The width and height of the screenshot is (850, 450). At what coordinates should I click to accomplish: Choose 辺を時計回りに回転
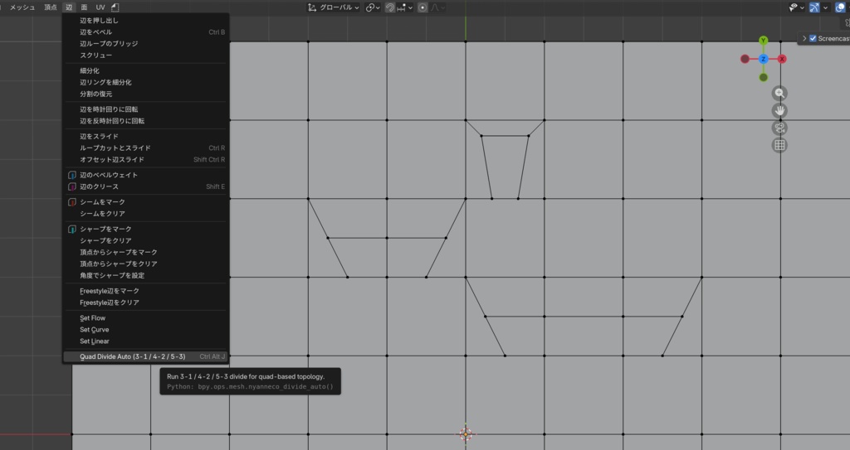pos(146,109)
